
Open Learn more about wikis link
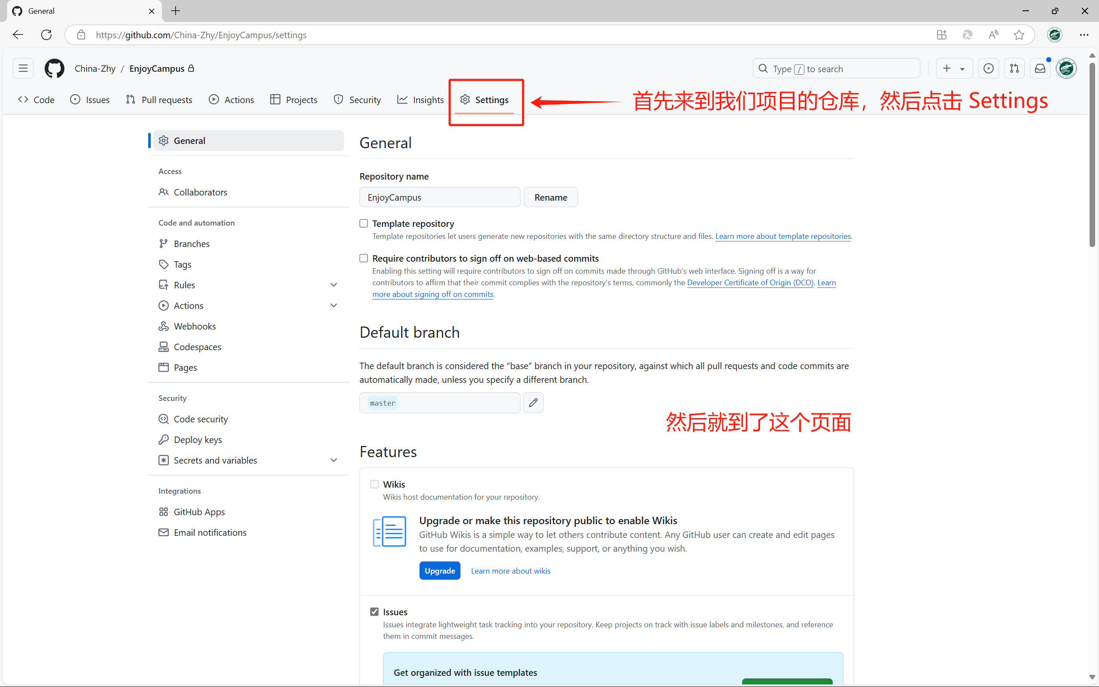click(x=511, y=571)
